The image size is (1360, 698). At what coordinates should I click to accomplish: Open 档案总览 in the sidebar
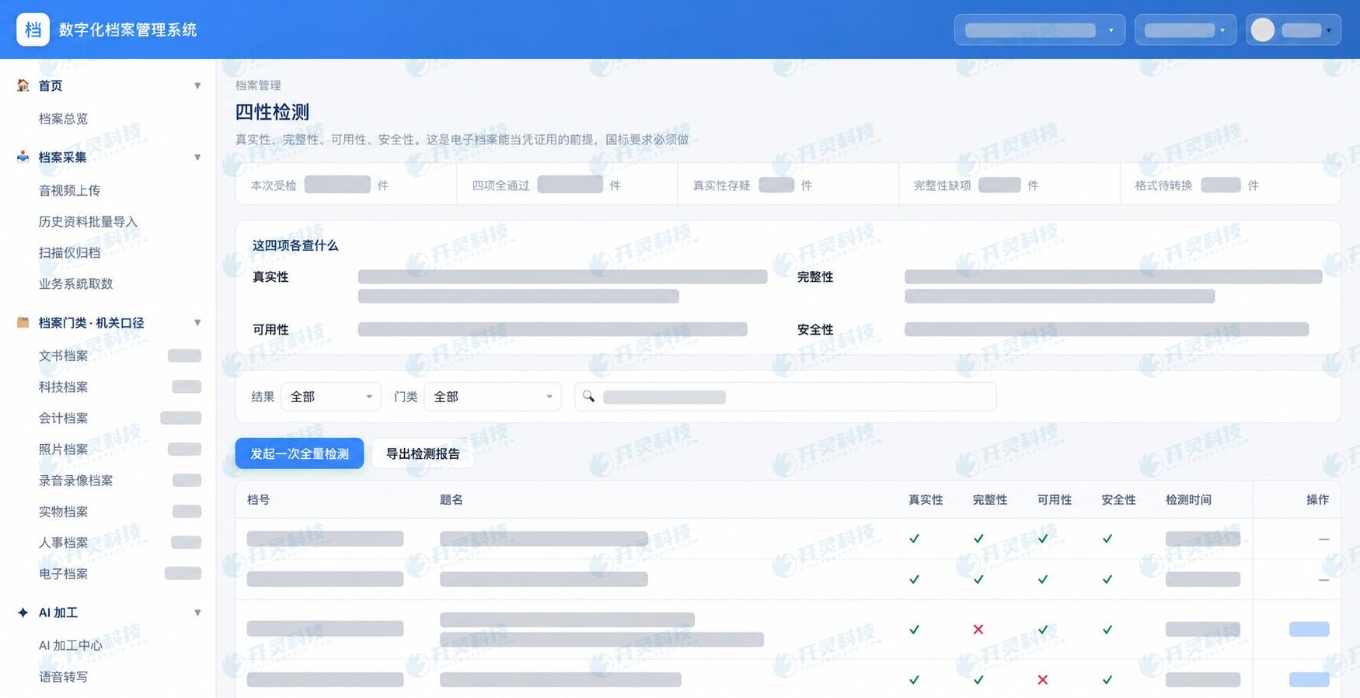tap(63, 119)
